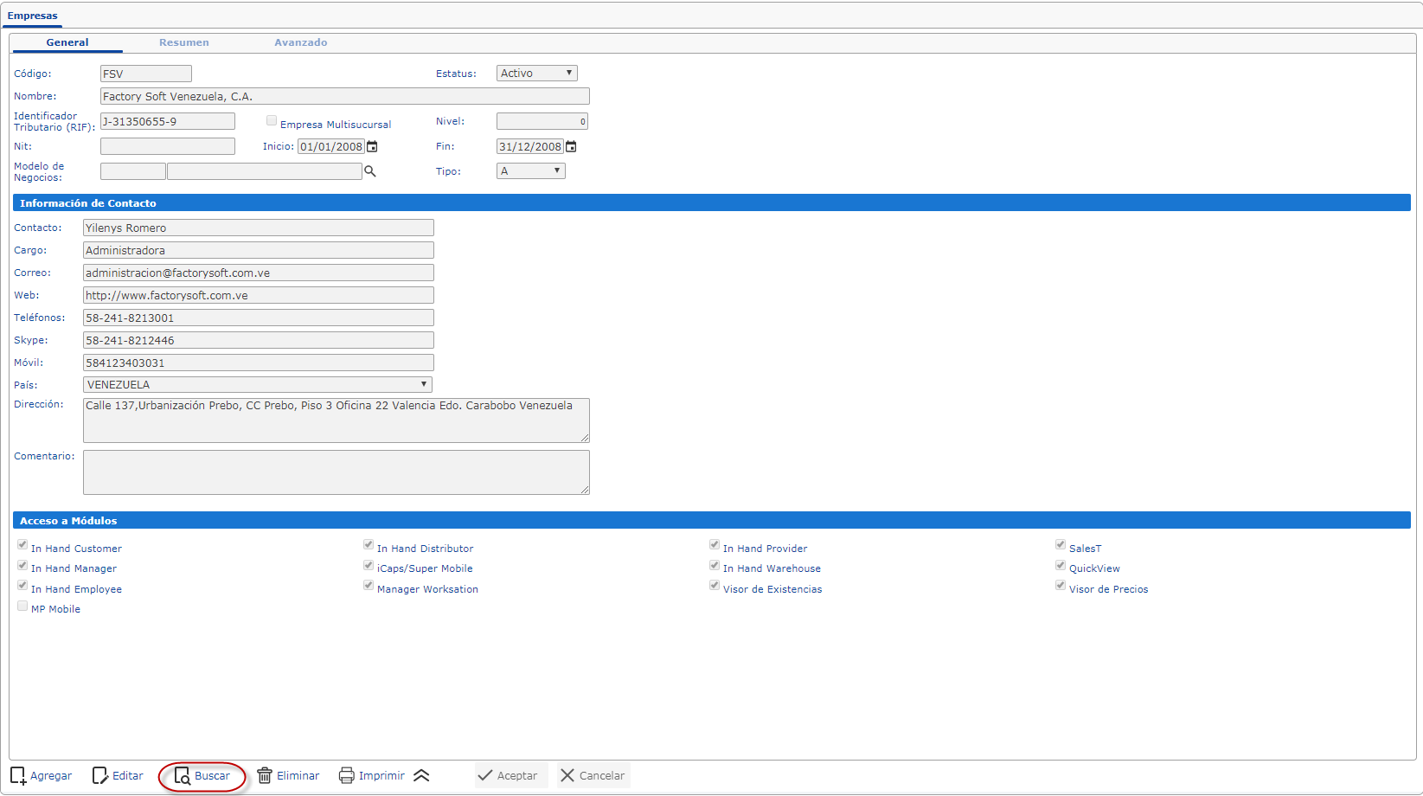Toggle the In Hand Customer checkbox

point(22,545)
